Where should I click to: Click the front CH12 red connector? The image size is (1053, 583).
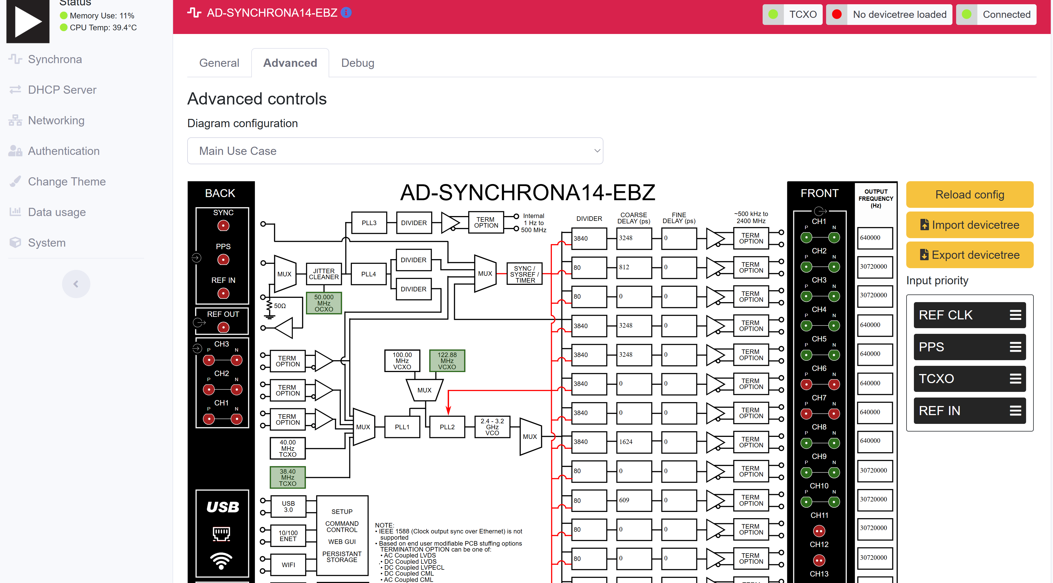click(x=819, y=560)
